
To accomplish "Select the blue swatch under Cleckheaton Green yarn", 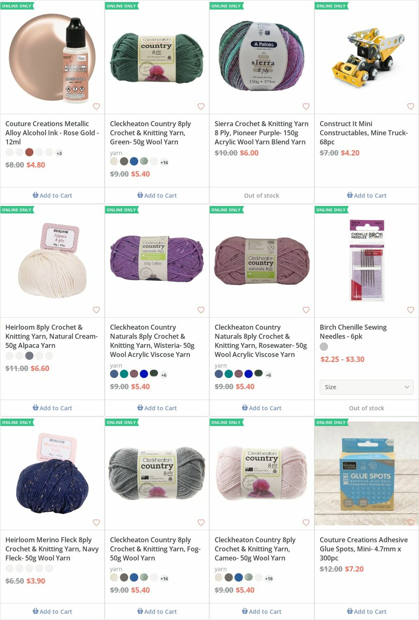I will pyautogui.click(x=134, y=161).
